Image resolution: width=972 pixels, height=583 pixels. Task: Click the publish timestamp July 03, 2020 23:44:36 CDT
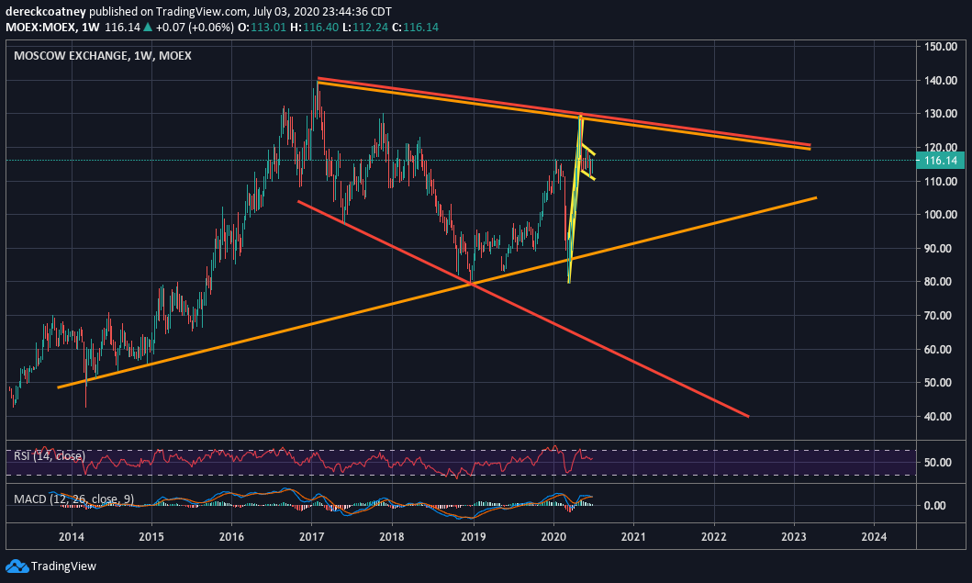(x=322, y=11)
